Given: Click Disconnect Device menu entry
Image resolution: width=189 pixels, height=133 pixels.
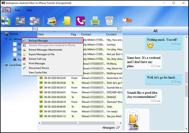Looking at the screenshot, I should pos(39,68).
